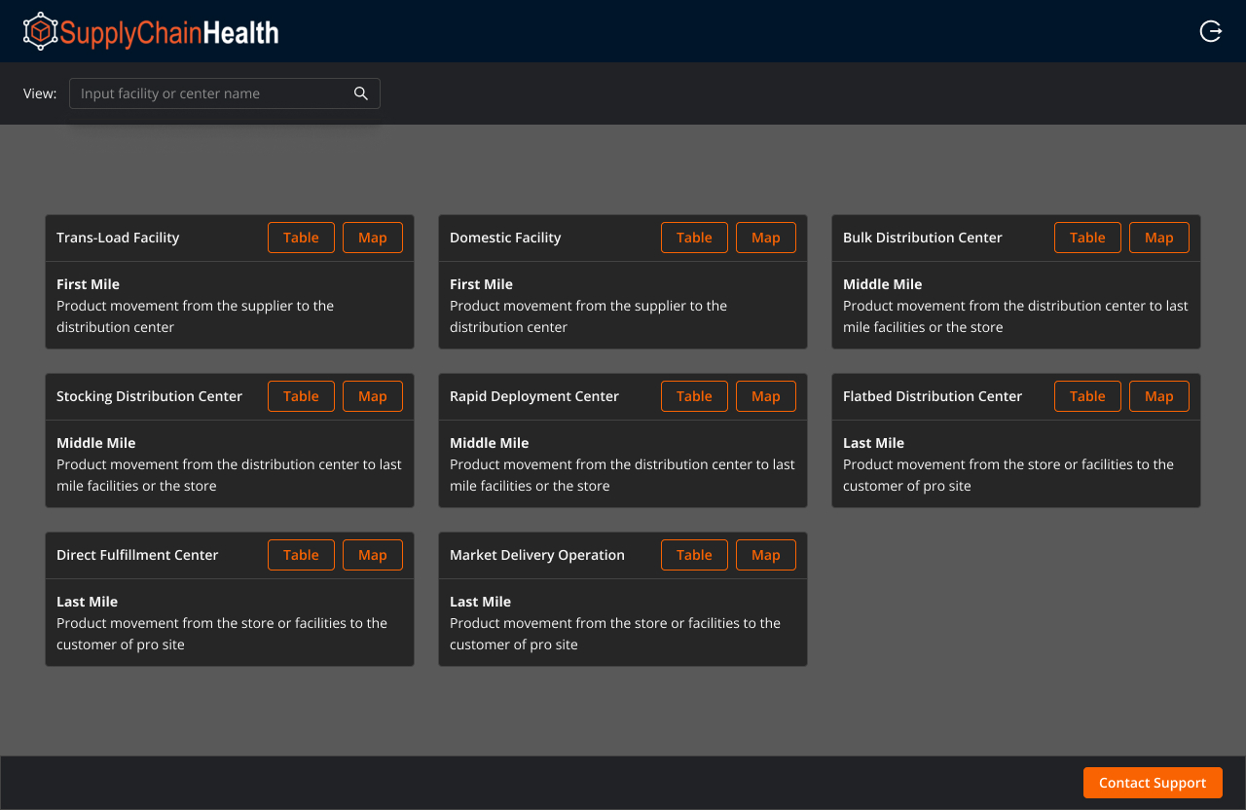Open Market Delivery Operation Map view
This screenshot has width=1246, height=810.
click(x=765, y=555)
